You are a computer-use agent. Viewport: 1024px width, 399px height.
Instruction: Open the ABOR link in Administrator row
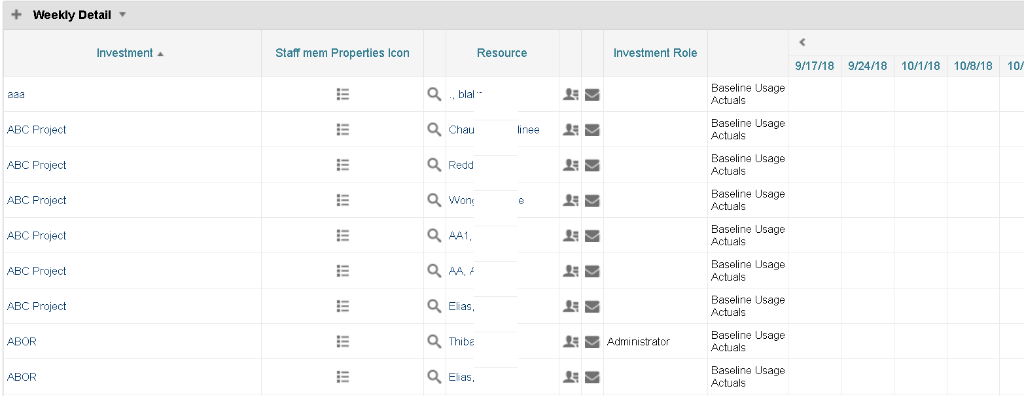(x=22, y=341)
